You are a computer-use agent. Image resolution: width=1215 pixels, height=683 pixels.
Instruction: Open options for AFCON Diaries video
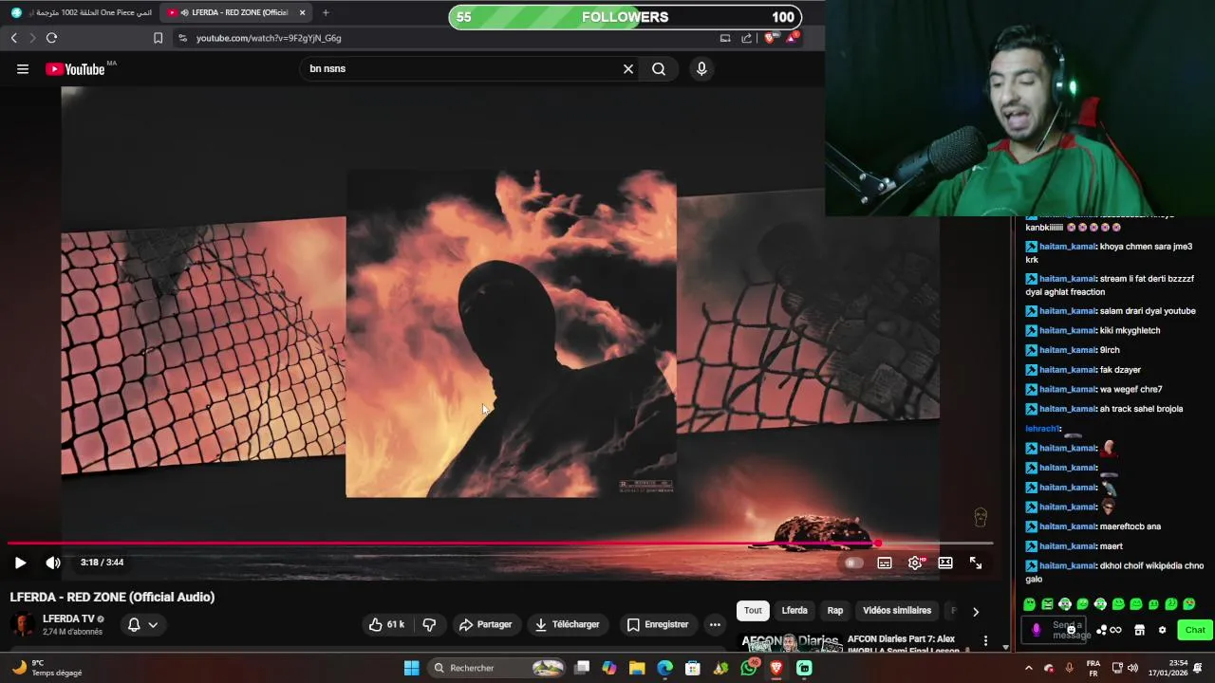985,641
